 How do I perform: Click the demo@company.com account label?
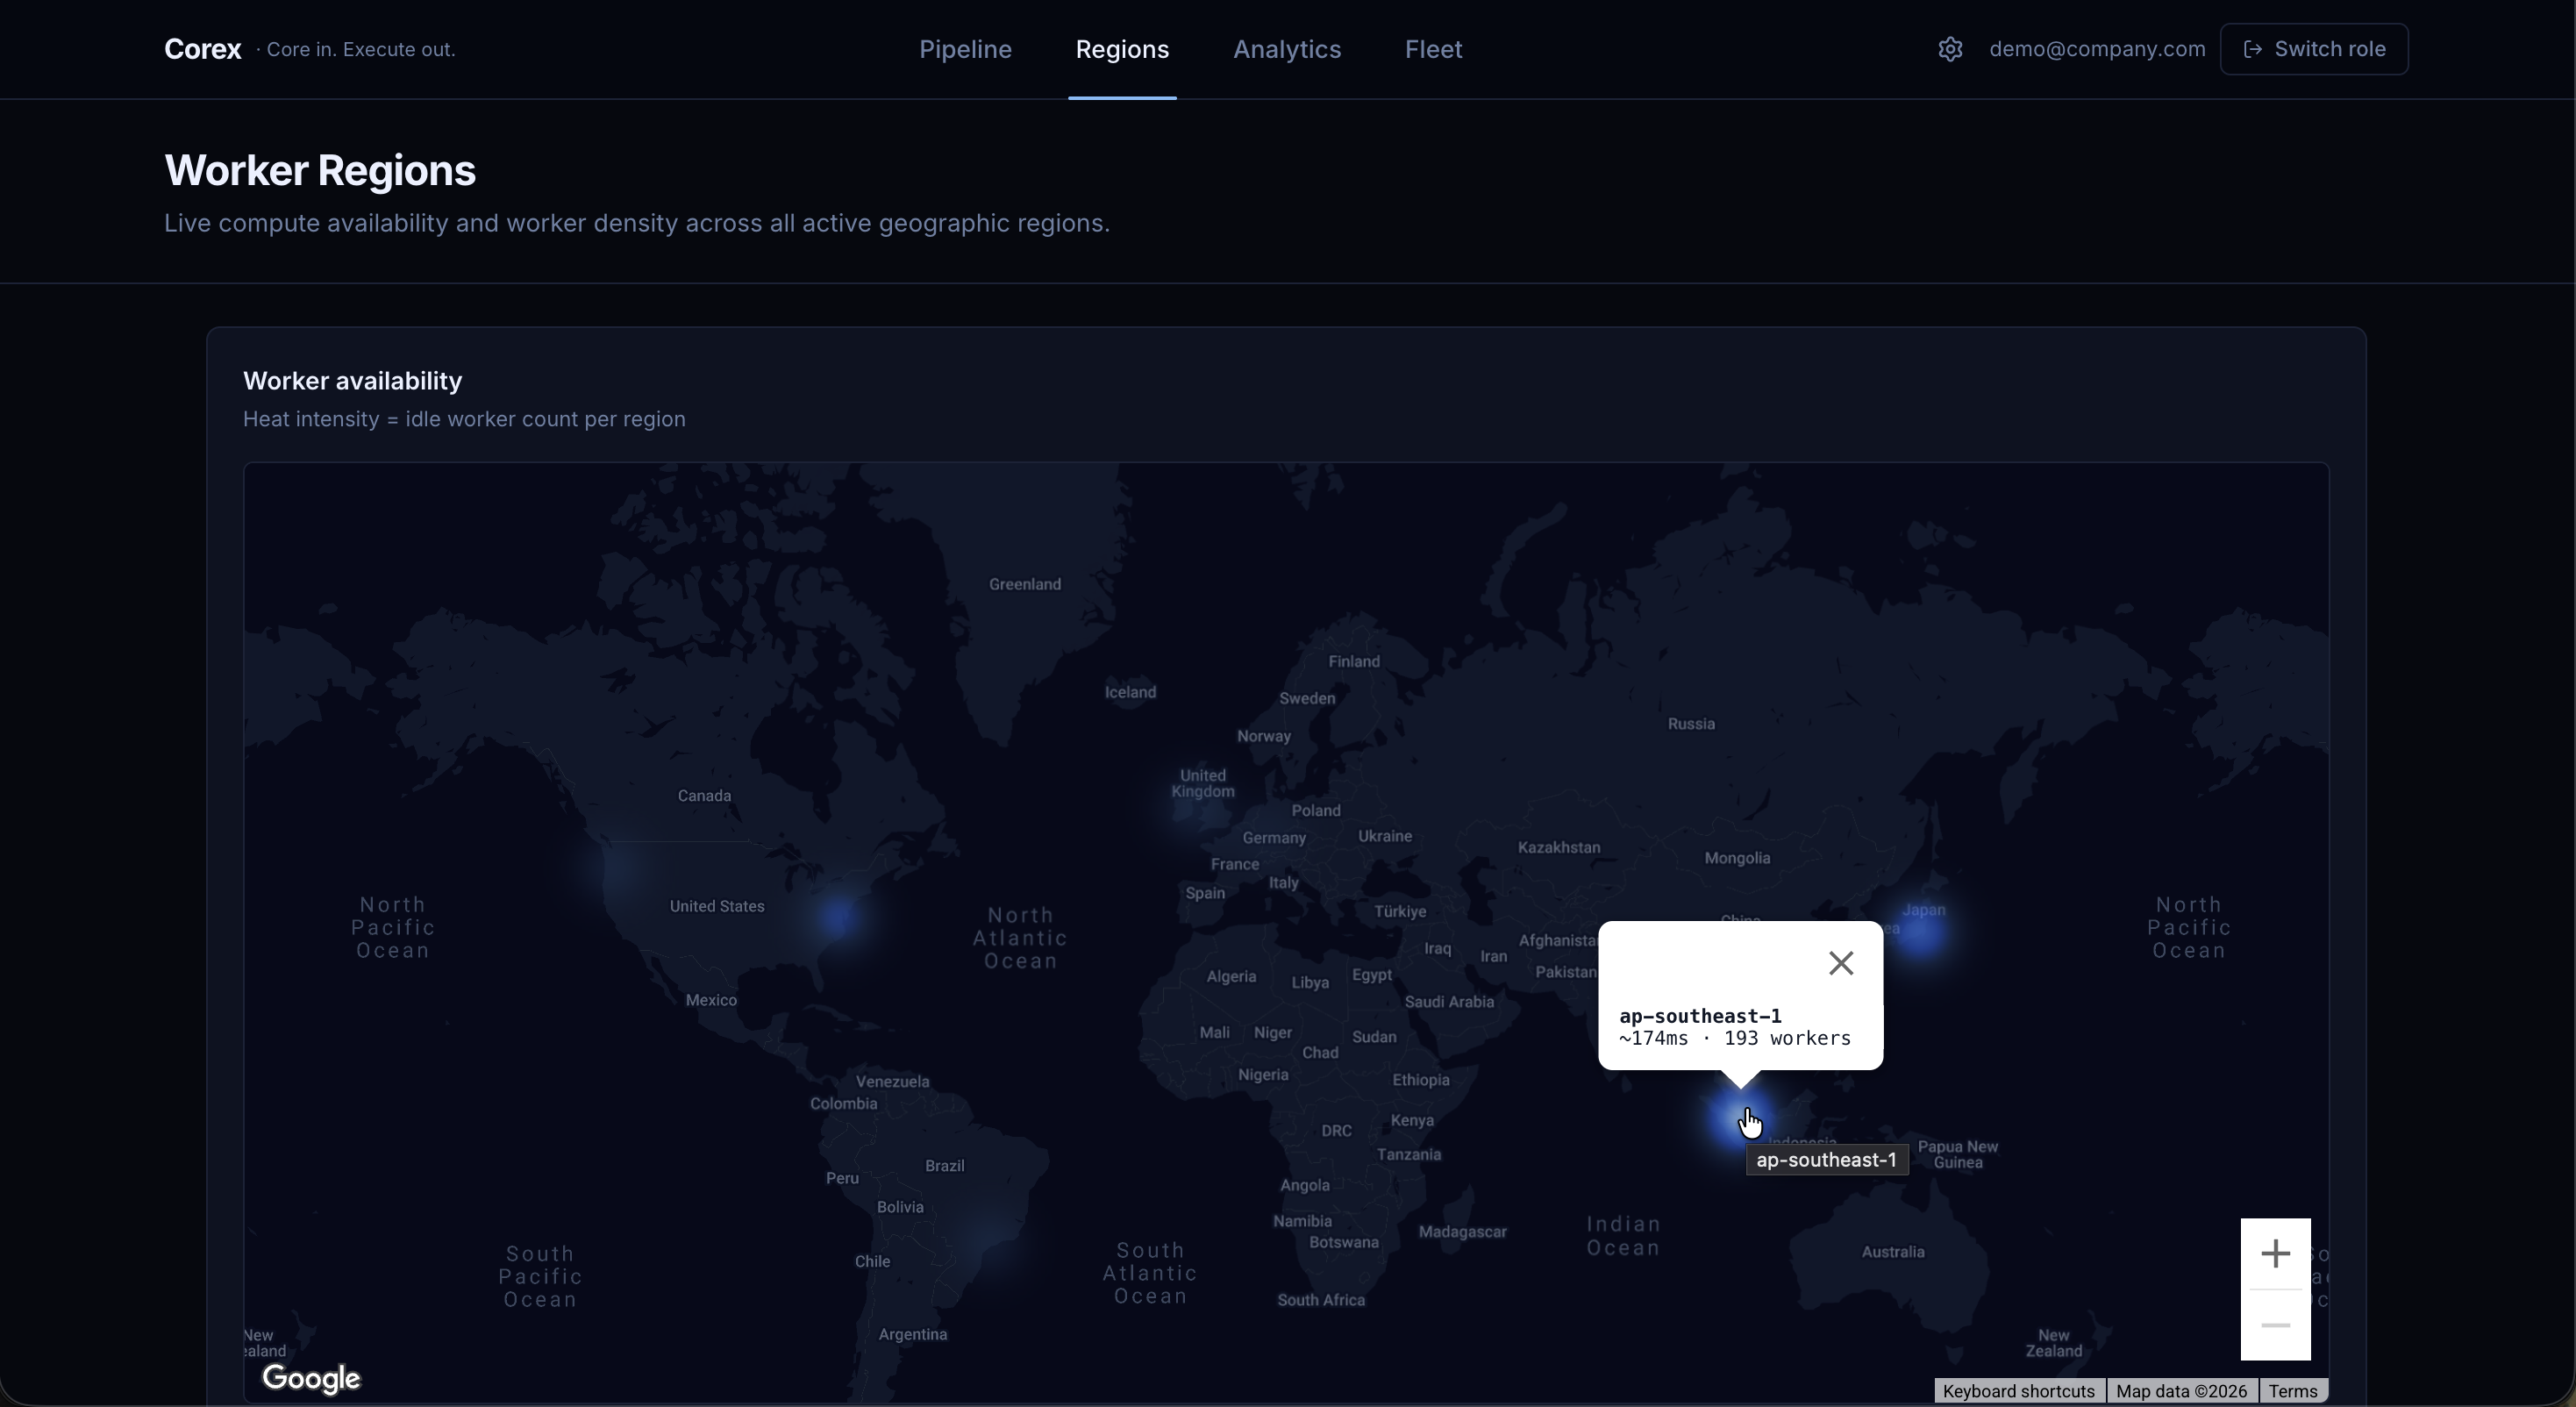[2096, 49]
